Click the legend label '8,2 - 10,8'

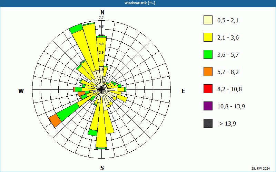click(229, 89)
